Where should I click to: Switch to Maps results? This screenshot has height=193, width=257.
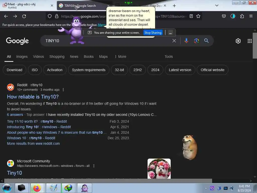click(x=103, y=57)
